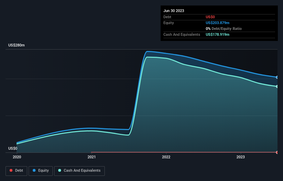
Task: Click the 2022 x-axis label
Action: [166, 157]
